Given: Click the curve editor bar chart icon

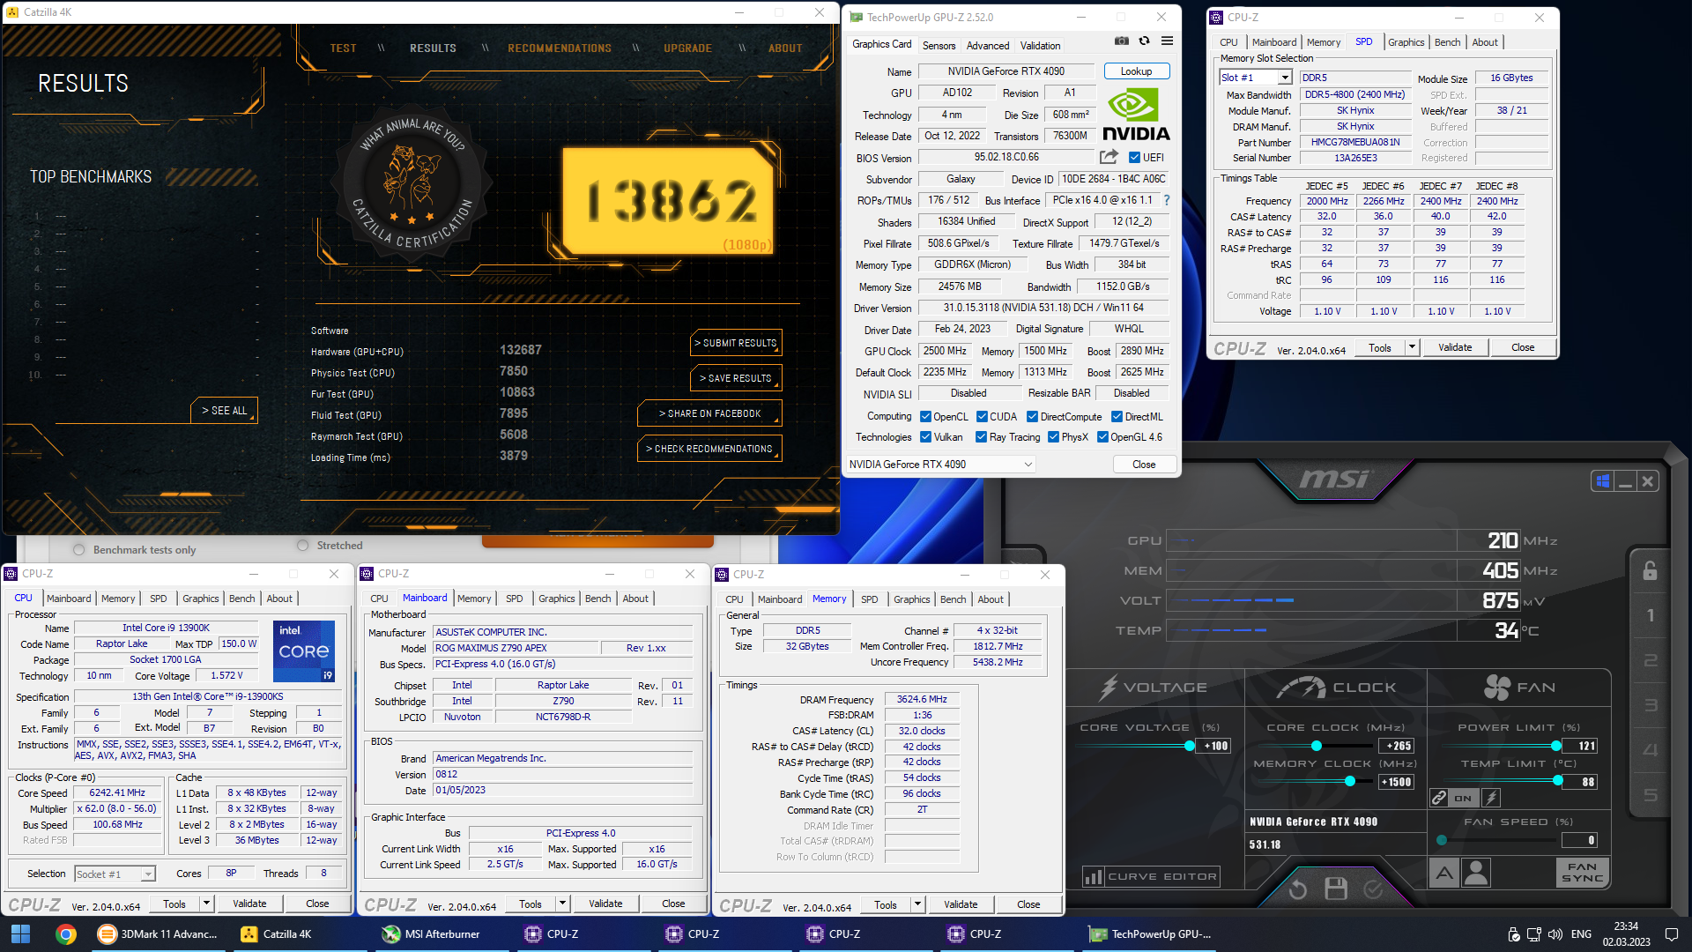Looking at the screenshot, I should click(x=1093, y=876).
